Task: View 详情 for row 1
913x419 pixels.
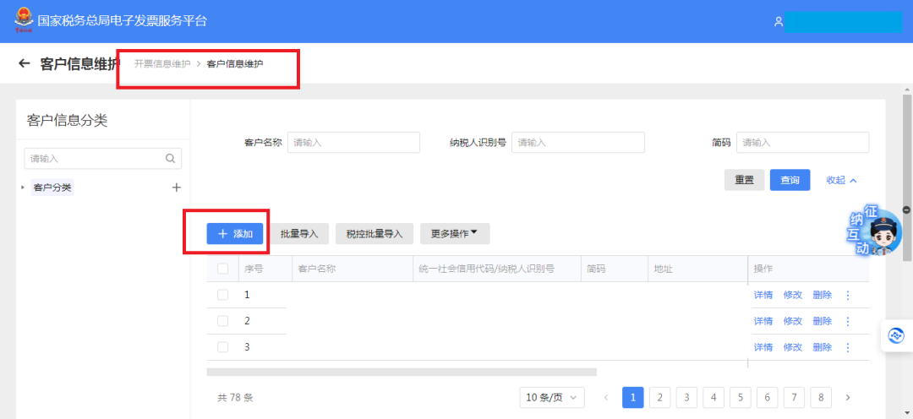Action: (763, 295)
